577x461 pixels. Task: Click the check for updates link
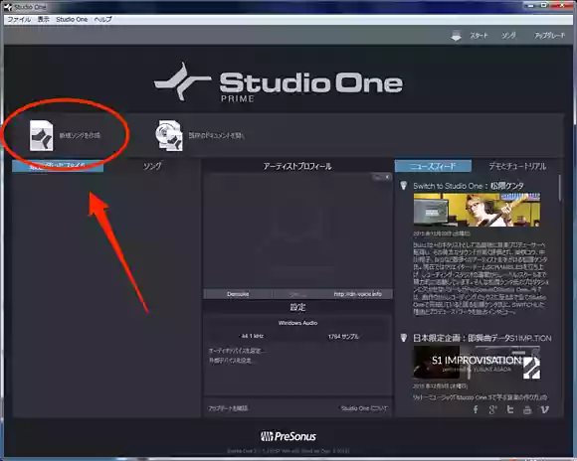[228, 408]
